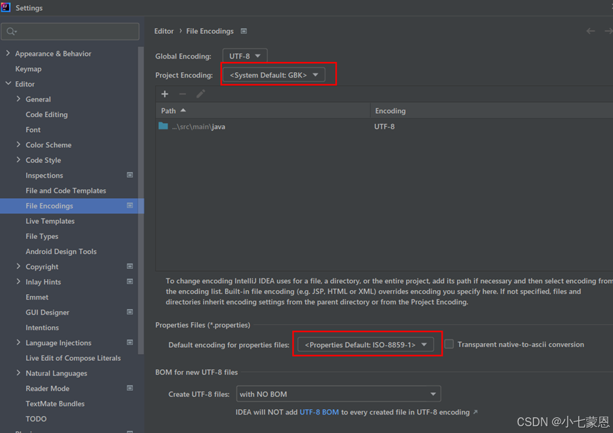Click the settings search field
This screenshot has height=433, width=613.
[70, 31]
